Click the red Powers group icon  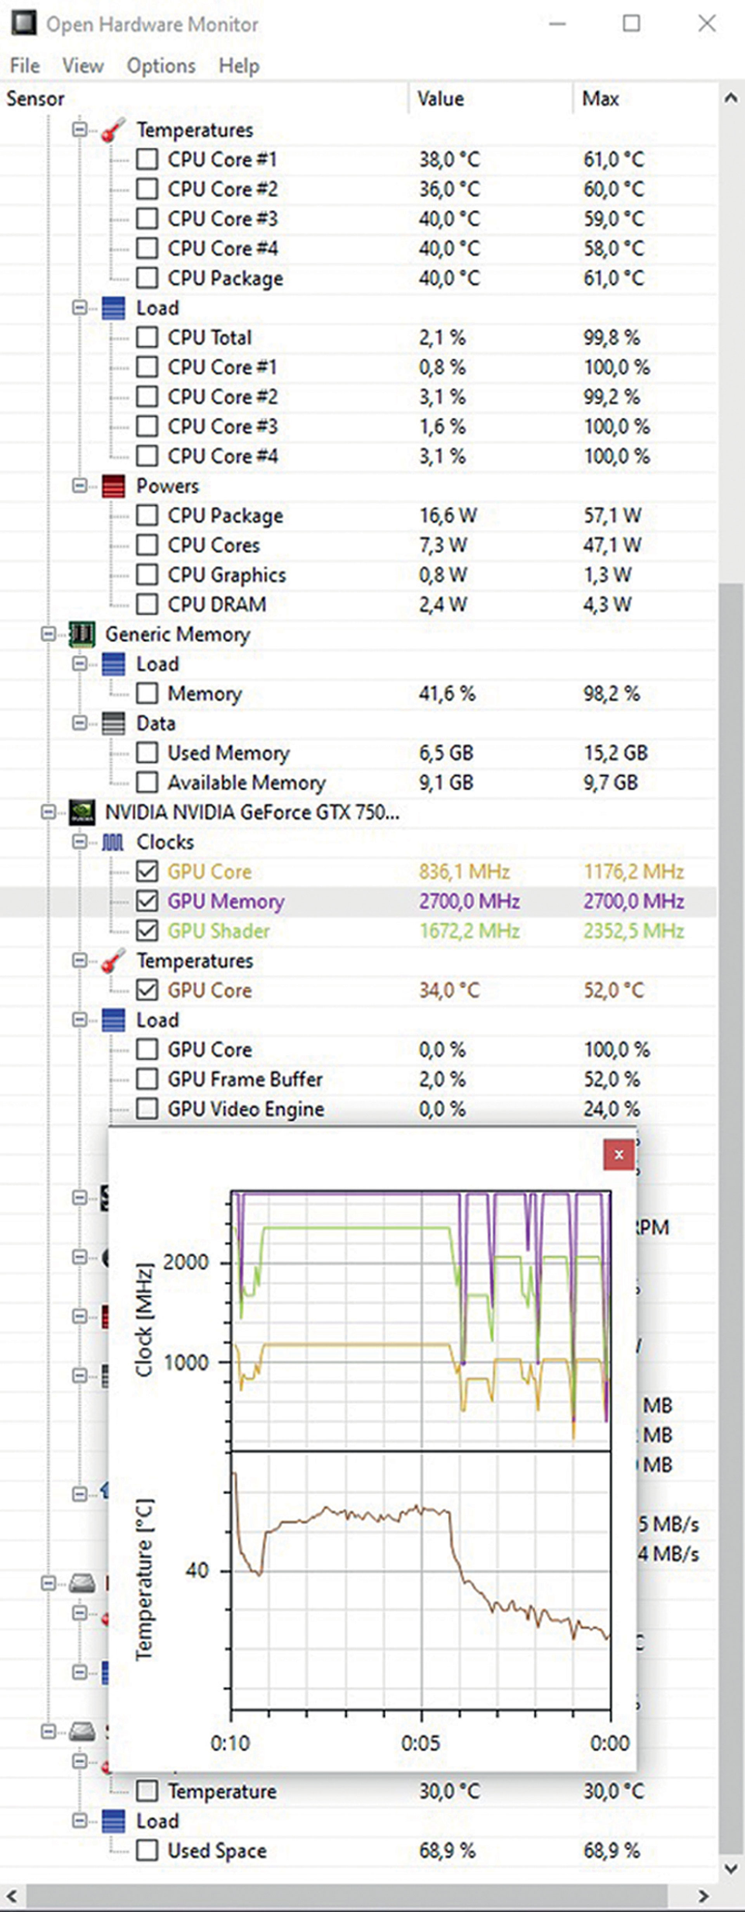point(113,486)
